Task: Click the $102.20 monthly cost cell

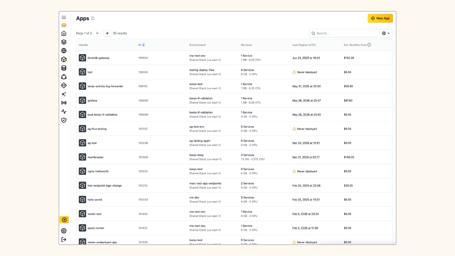Action: point(349,58)
